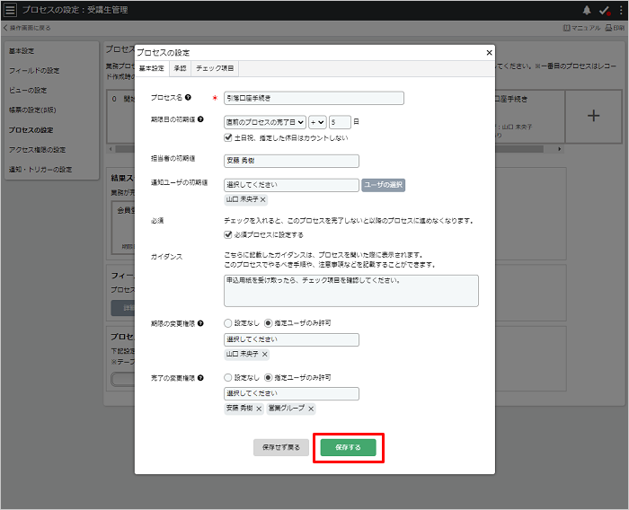629x510 pixels.
Task: Click the ユーザの選択 button
Action: 383,185
